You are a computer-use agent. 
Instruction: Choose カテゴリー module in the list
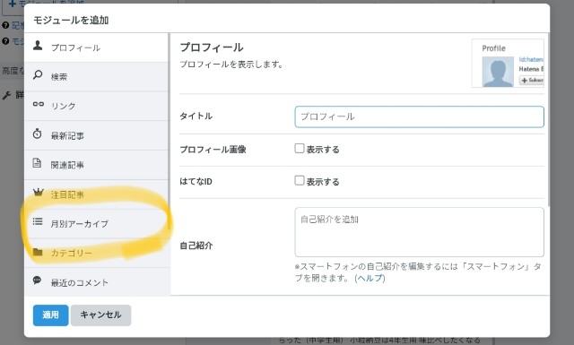point(96,253)
